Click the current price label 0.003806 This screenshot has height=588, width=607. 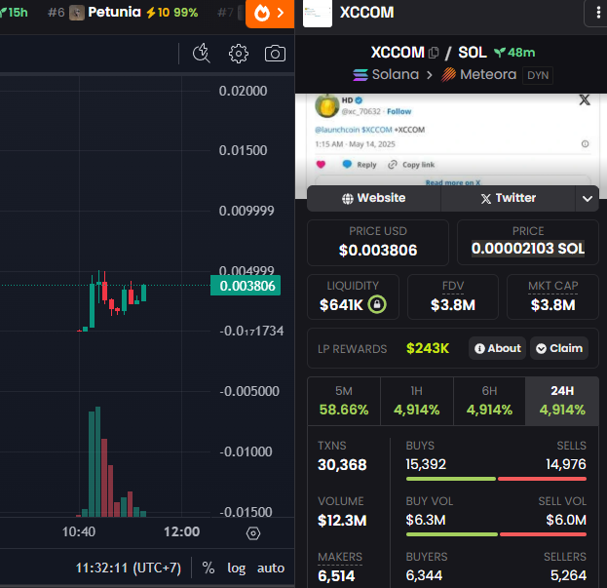[x=246, y=286]
